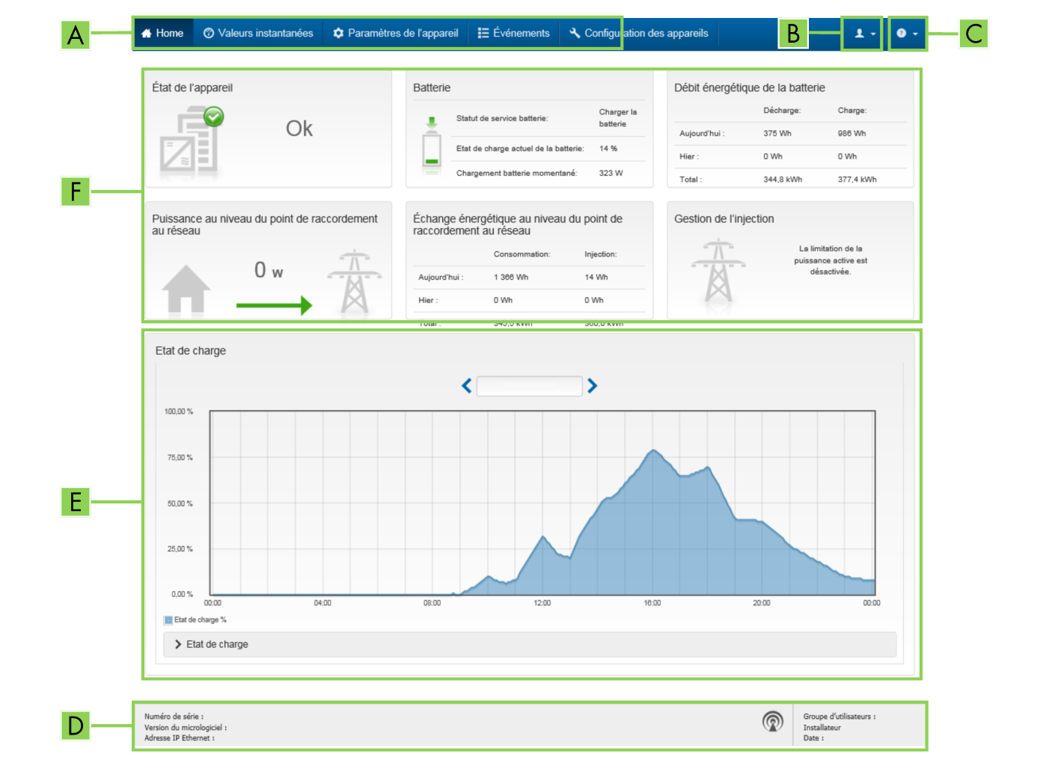This screenshot has height=778, width=1061.
Task: Click the chart date input field
Action: click(529, 386)
